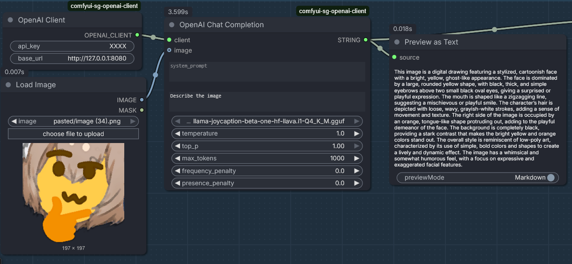The image size is (572, 264).
Task: Click the system_prompt text box
Action: click(267, 72)
